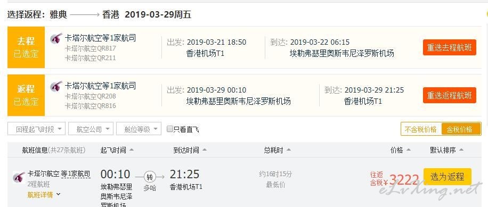Open 舱位等级 dropdown
Image resolution: width=488 pixels, height=207 pixels.
(x=139, y=129)
